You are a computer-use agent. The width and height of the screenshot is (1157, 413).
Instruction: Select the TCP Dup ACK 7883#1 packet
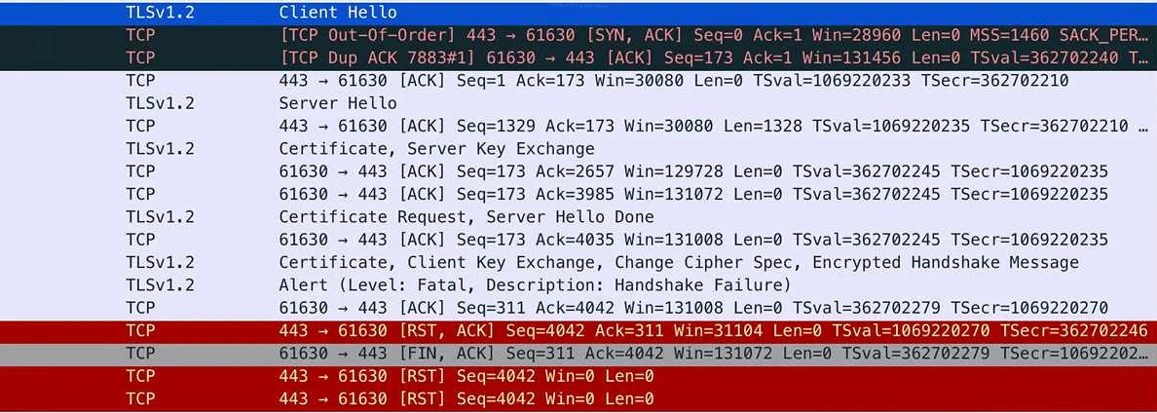(578, 58)
